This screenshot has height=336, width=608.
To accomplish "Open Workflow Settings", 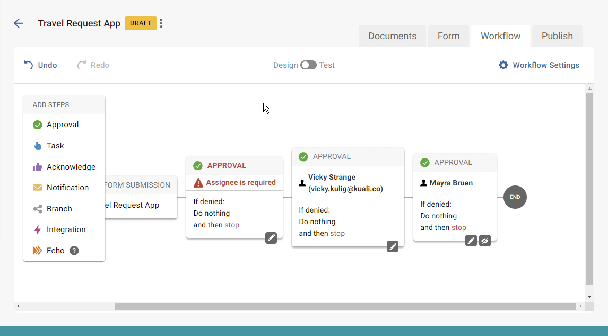I will pyautogui.click(x=539, y=65).
